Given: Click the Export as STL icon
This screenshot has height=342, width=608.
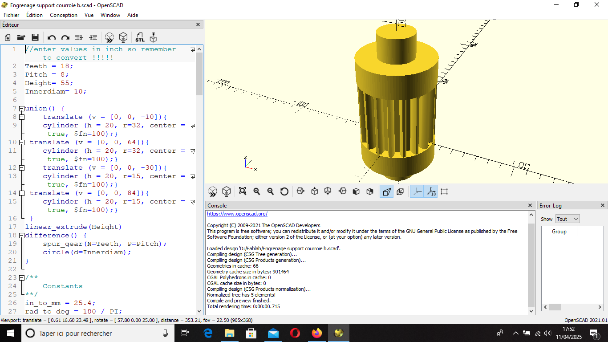Looking at the screenshot, I should (x=140, y=37).
